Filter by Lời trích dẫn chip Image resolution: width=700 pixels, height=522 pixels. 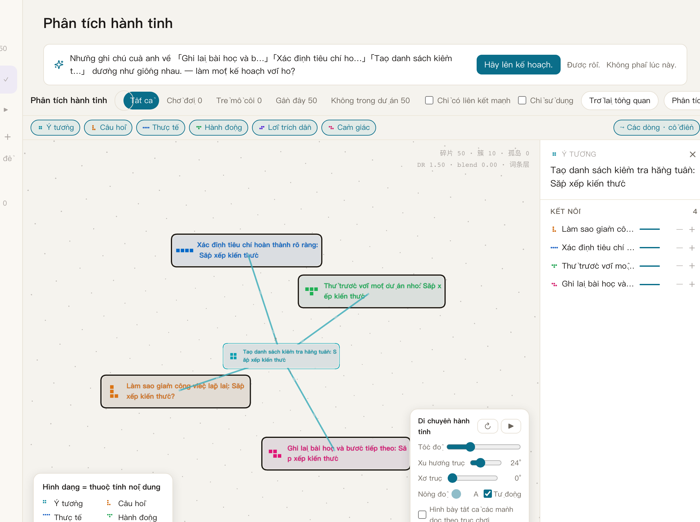click(285, 128)
